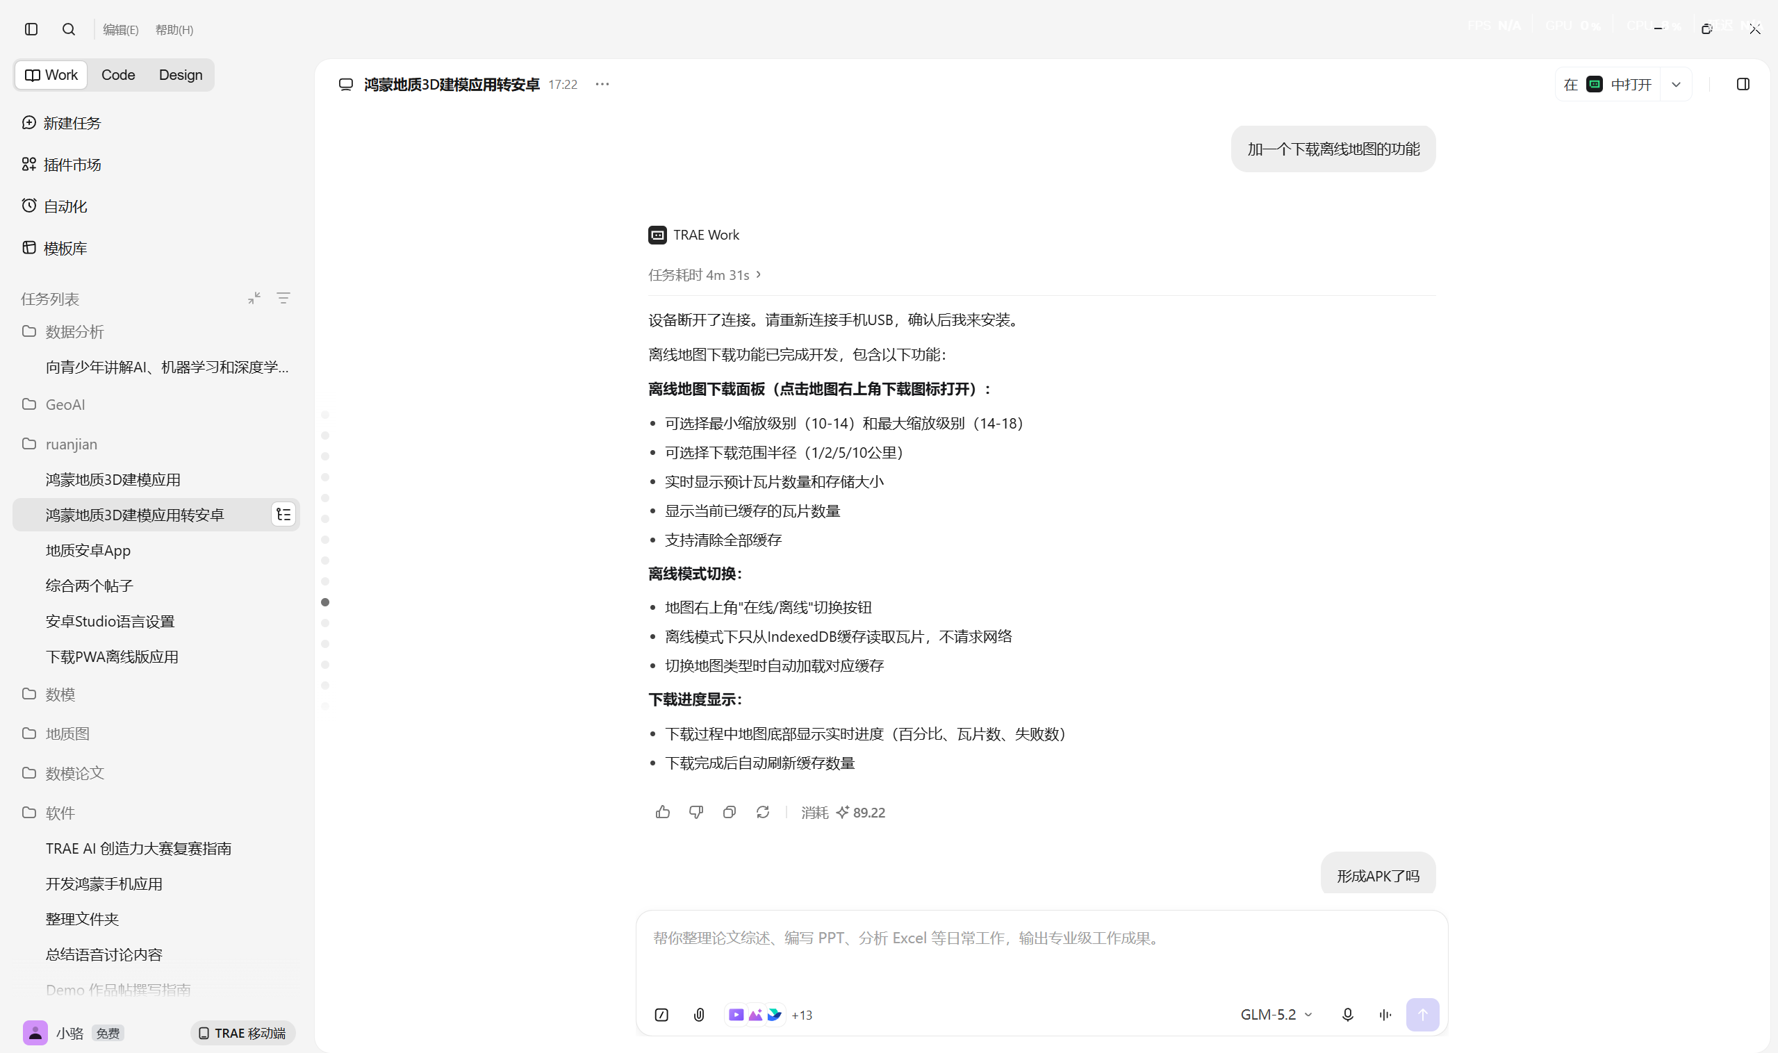Expand the 任务耗时 4m 31s details
Viewport: 1778px width, 1053px height.
705,274
